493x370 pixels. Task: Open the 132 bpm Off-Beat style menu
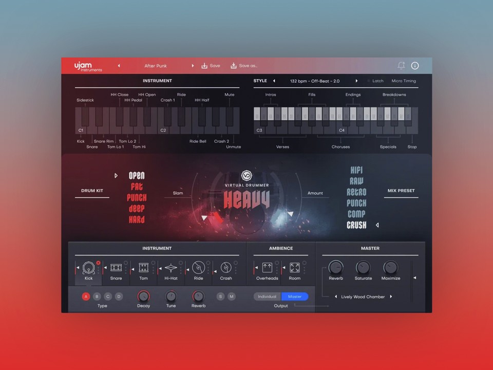pos(315,81)
